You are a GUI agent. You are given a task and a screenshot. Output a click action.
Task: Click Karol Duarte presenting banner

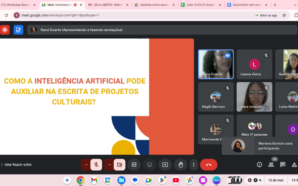tap(162, 30)
